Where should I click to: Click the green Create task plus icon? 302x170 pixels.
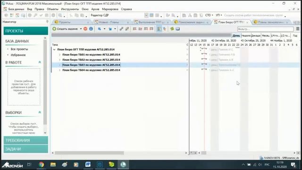[x=54, y=29]
